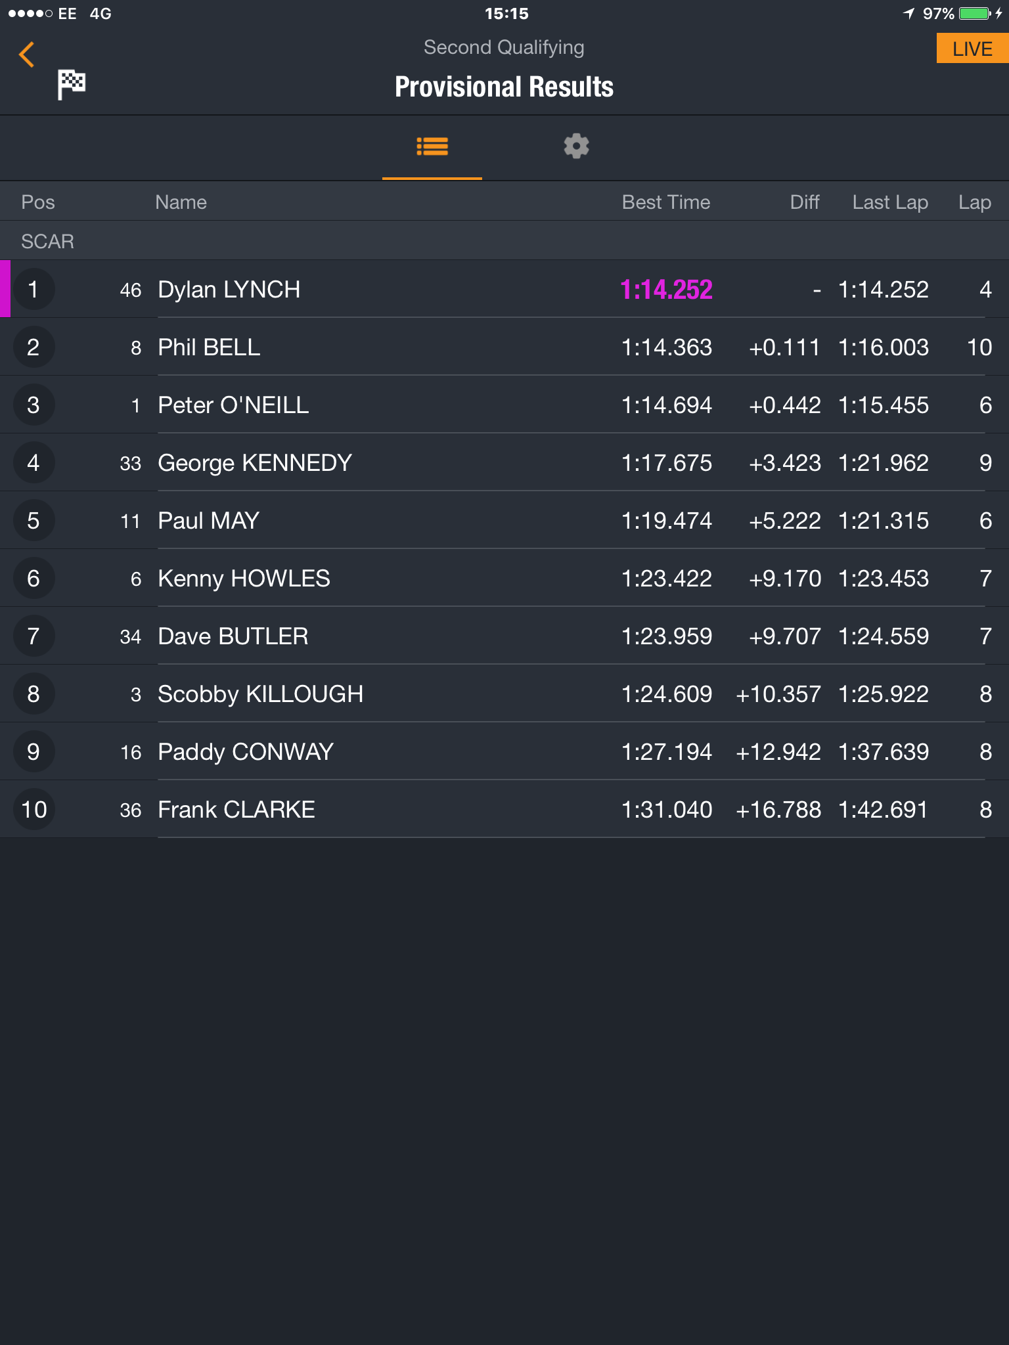Tap the location arrow status icon
The width and height of the screenshot is (1009, 1345).
coord(909,13)
